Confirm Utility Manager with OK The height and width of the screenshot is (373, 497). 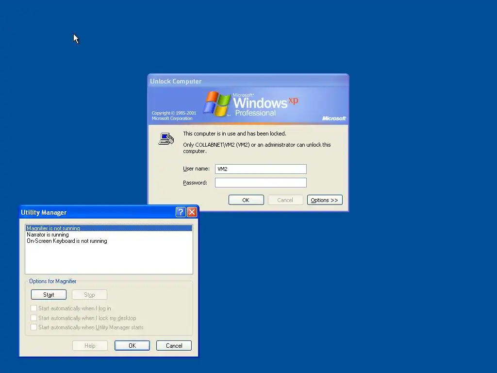click(132, 346)
